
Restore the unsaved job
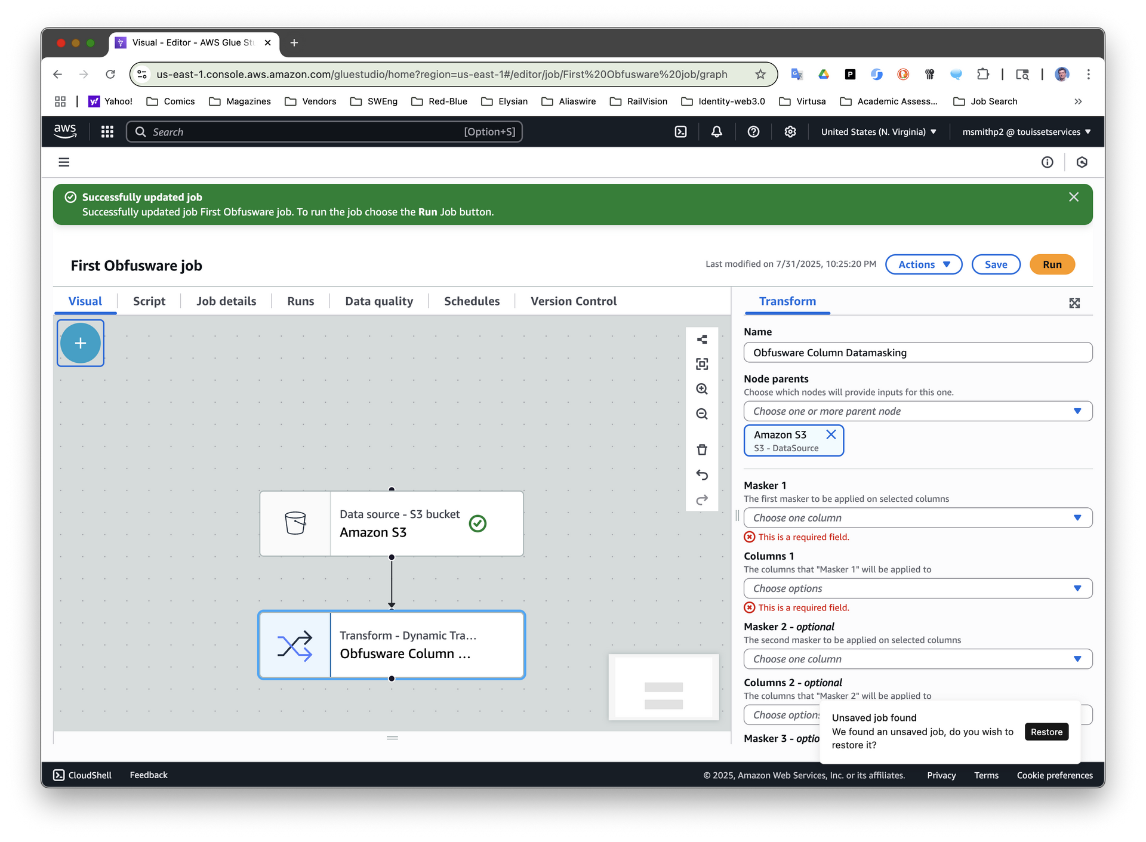pyautogui.click(x=1046, y=732)
